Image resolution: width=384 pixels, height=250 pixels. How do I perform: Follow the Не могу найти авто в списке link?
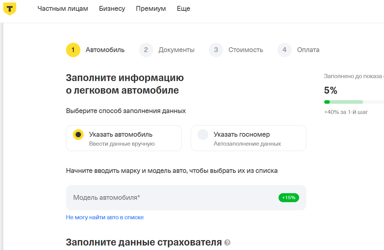[x=105, y=217]
